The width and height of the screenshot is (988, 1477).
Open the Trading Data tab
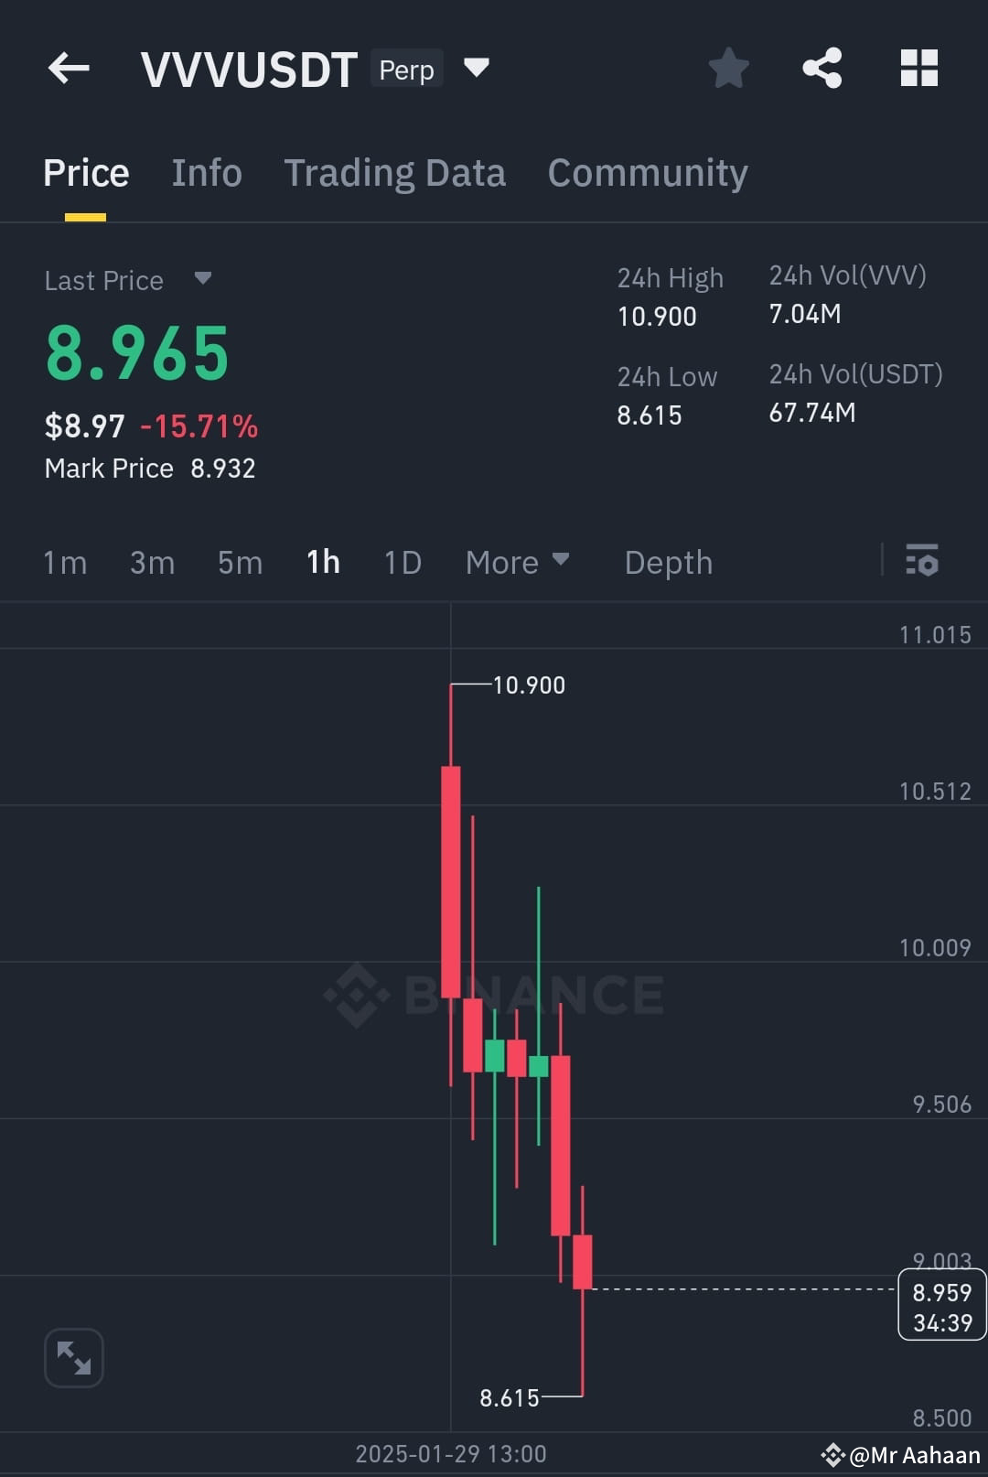tap(394, 172)
